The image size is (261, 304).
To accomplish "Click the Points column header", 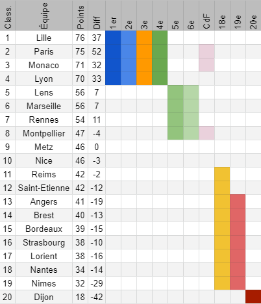I will pyautogui.click(x=80, y=16).
